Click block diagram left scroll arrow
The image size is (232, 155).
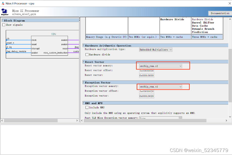click(x=2, y=120)
